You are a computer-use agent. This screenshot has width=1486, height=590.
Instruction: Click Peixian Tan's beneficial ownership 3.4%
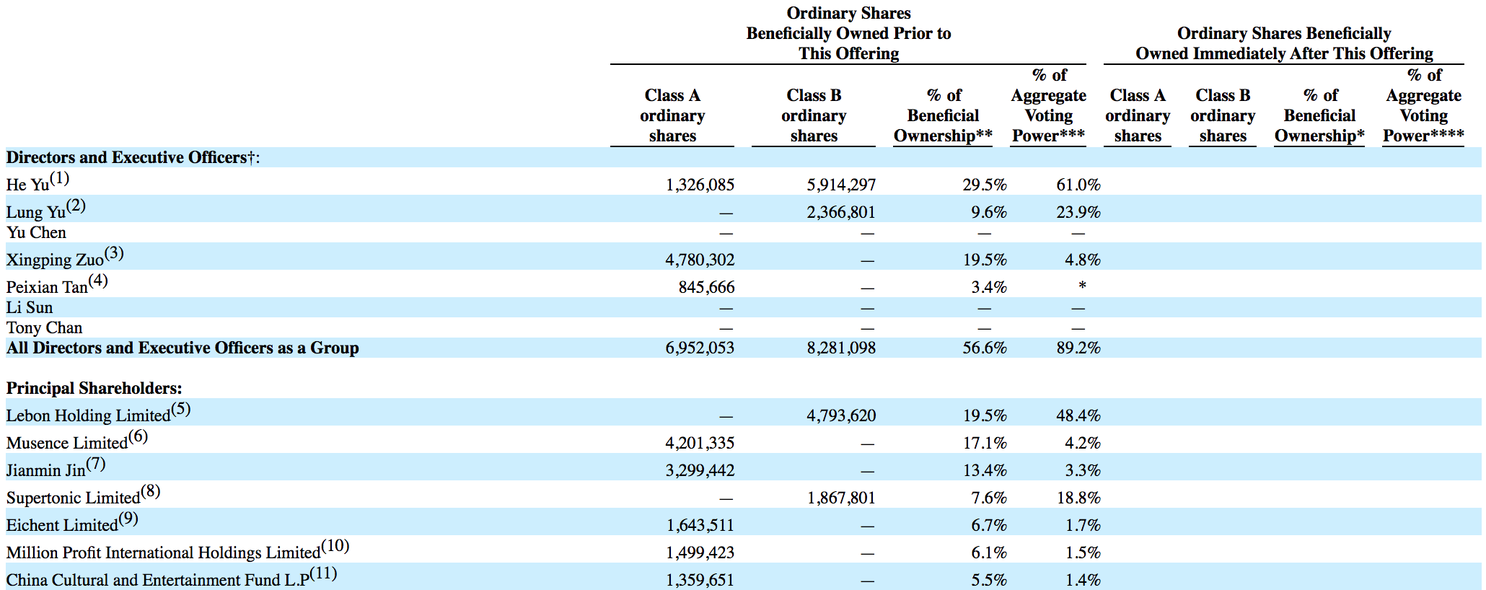coord(989,287)
